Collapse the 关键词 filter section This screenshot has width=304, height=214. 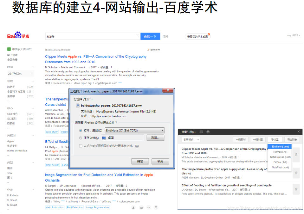click(x=33, y=135)
